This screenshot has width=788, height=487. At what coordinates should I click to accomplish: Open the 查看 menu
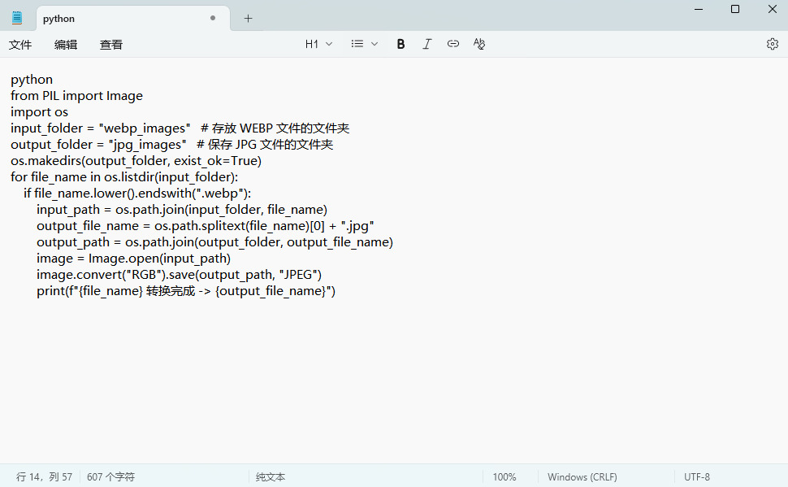[111, 44]
